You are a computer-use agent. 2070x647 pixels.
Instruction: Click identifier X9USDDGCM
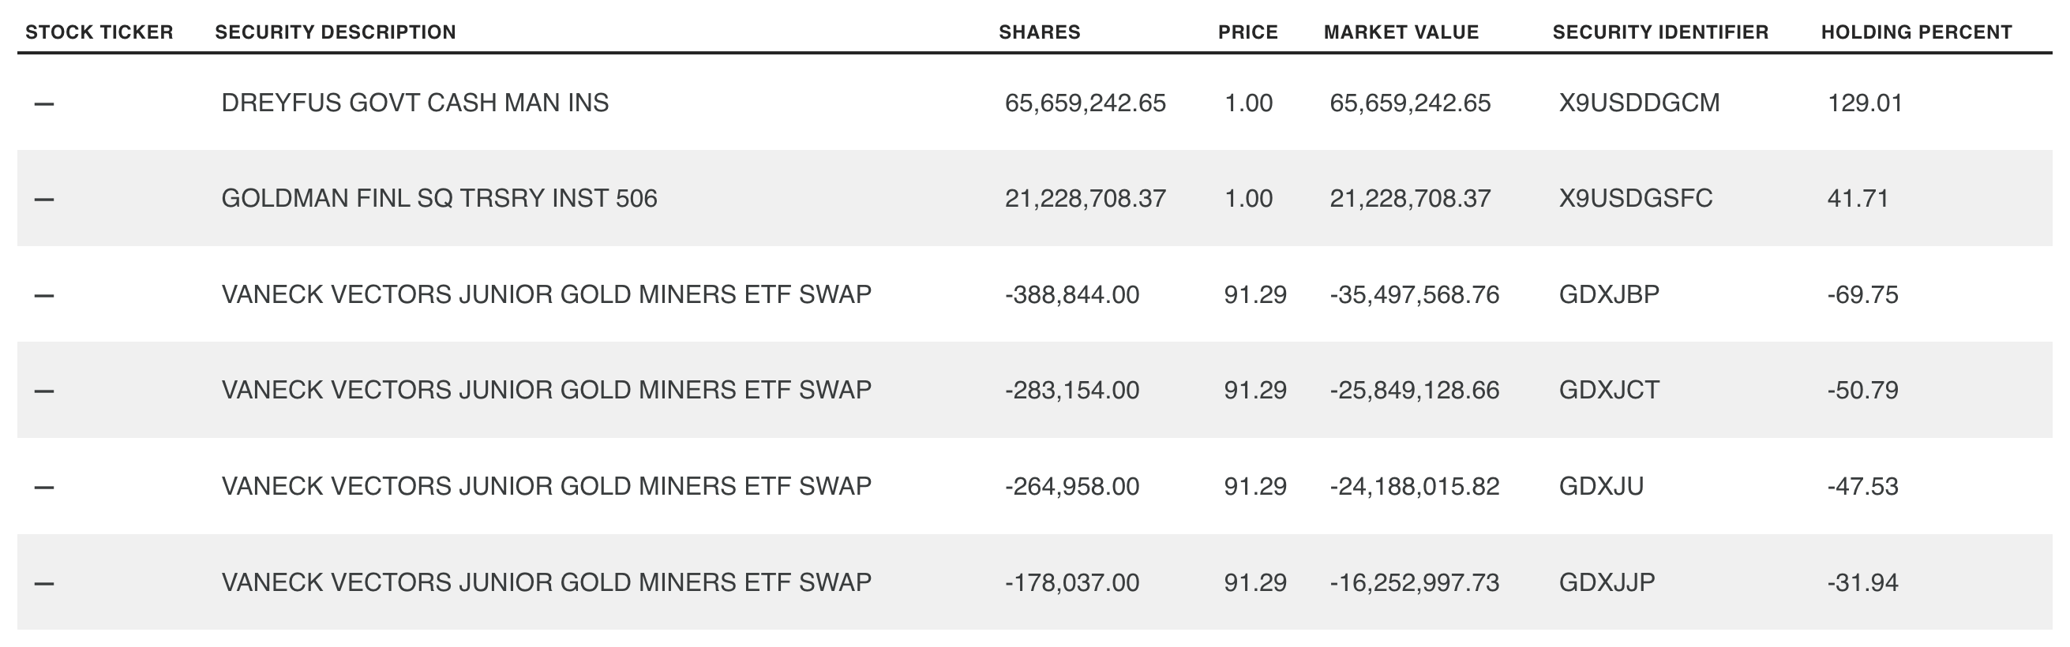[x=1638, y=103]
